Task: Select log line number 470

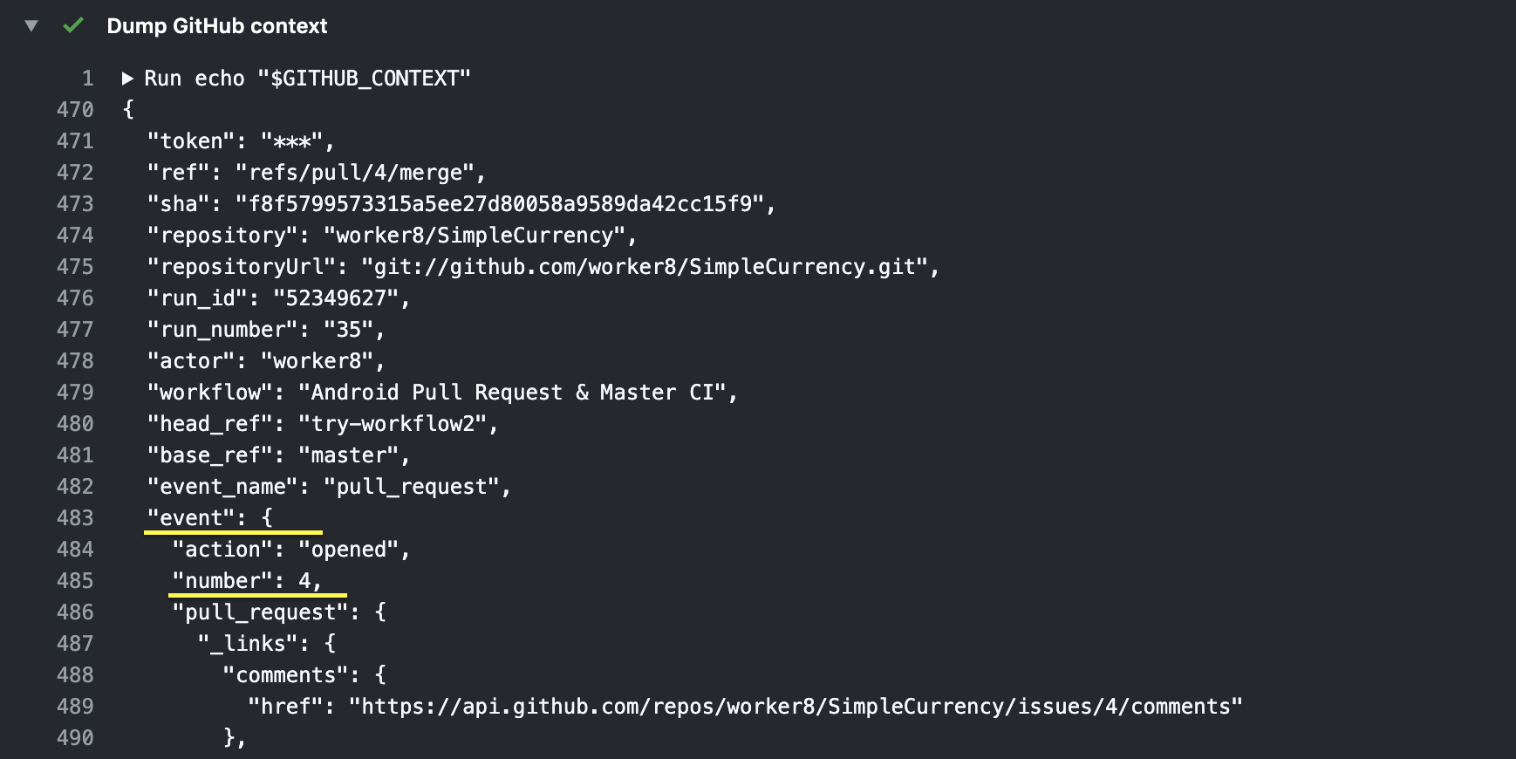Action: tap(75, 110)
